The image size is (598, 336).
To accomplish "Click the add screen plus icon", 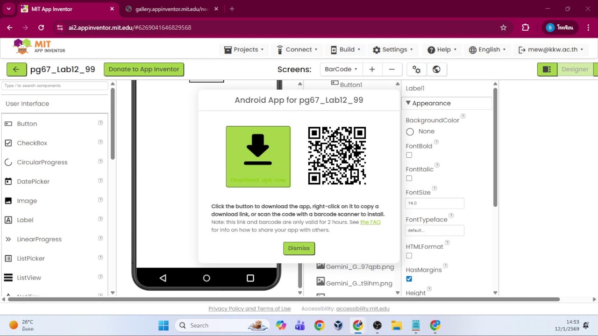I will 372,70.
